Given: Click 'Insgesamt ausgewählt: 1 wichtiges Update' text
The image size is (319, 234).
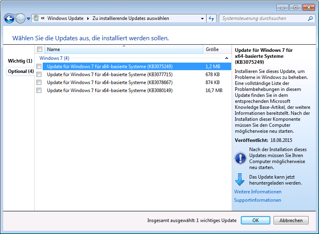Looking at the screenshot, I should 192,220.
